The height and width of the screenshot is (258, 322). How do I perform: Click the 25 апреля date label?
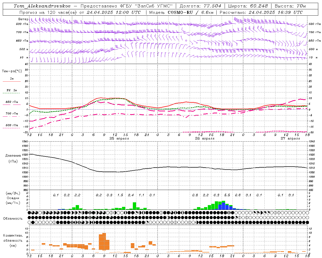(x=119, y=139)
